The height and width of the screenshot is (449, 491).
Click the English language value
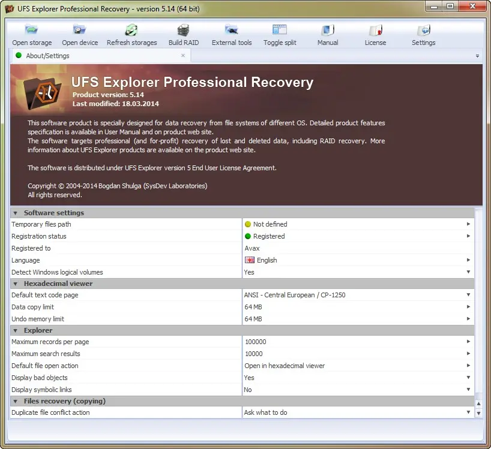pos(267,260)
